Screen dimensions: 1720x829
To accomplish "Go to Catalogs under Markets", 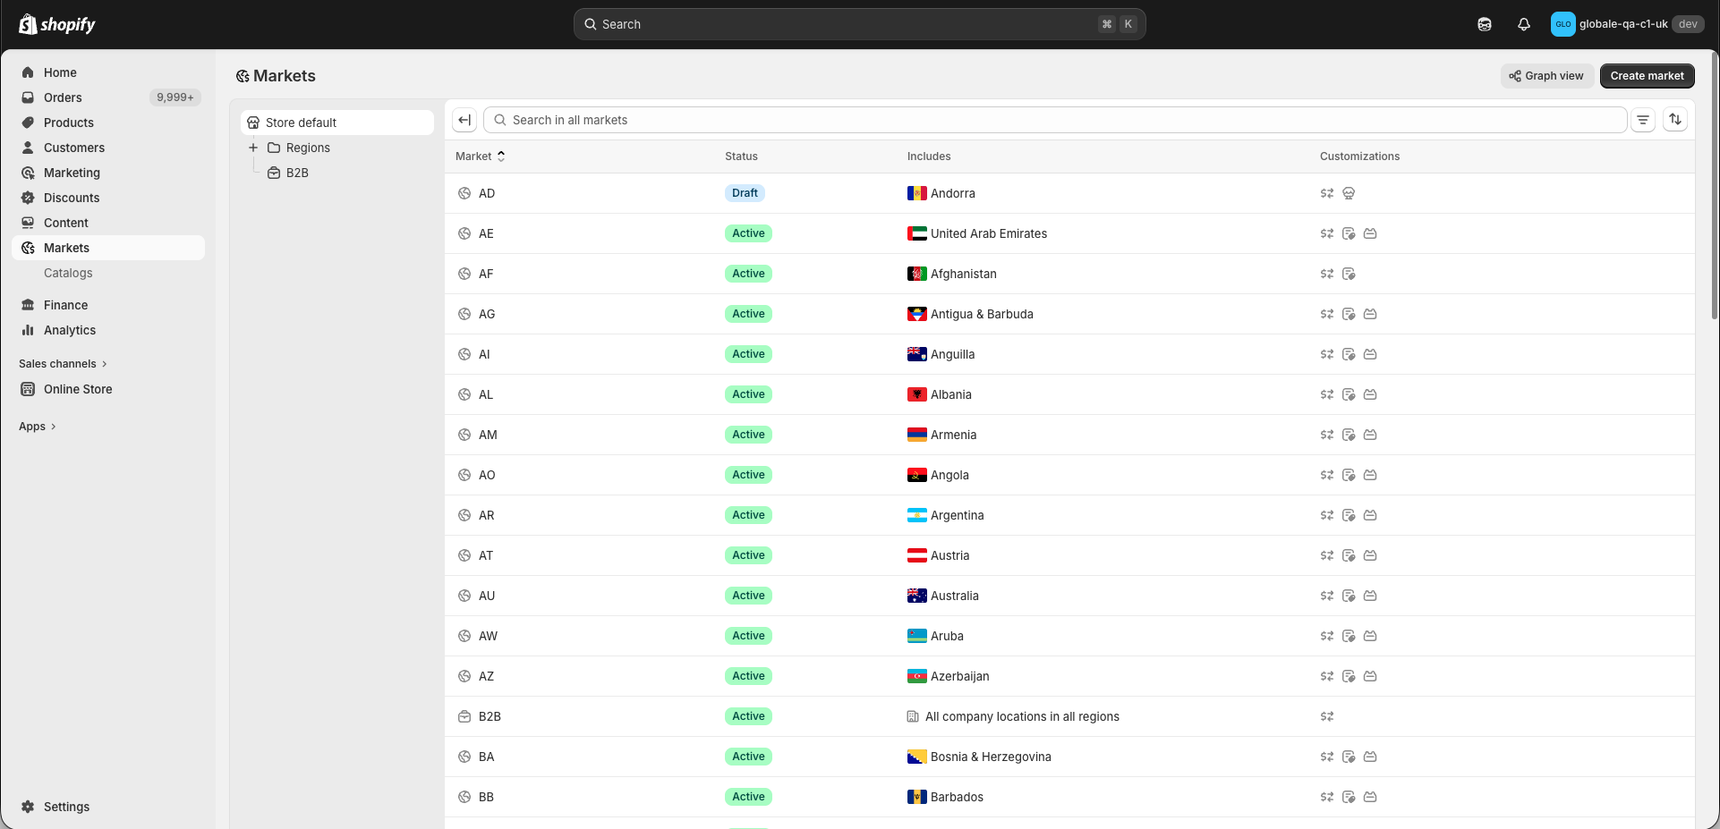I will click(68, 273).
